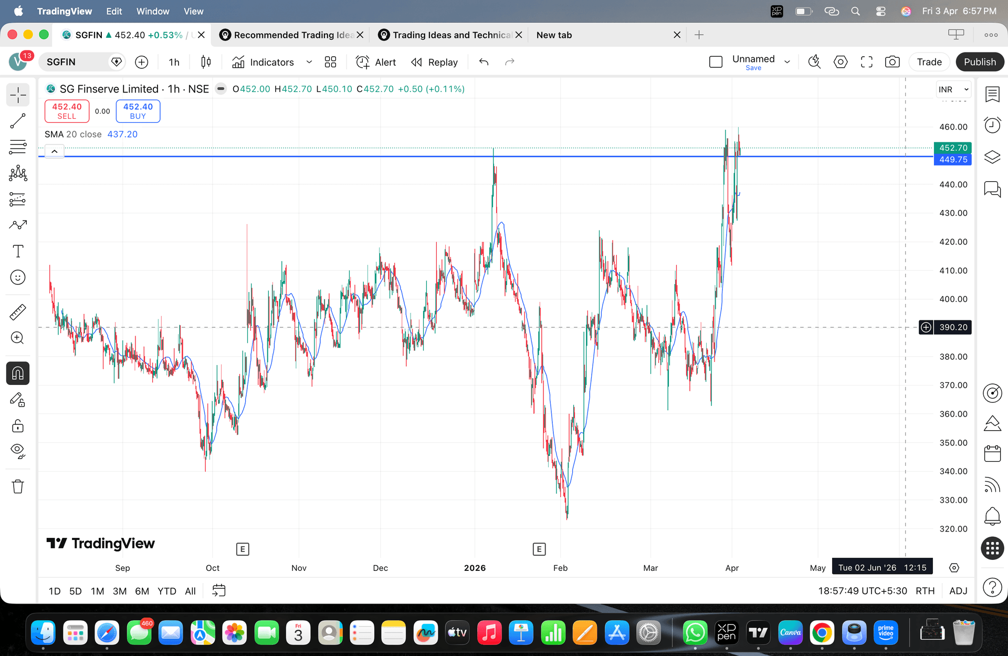Screen dimensions: 1008x656
Task: Publish the chart idea
Action: pyautogui.click(x=980, y=62)
